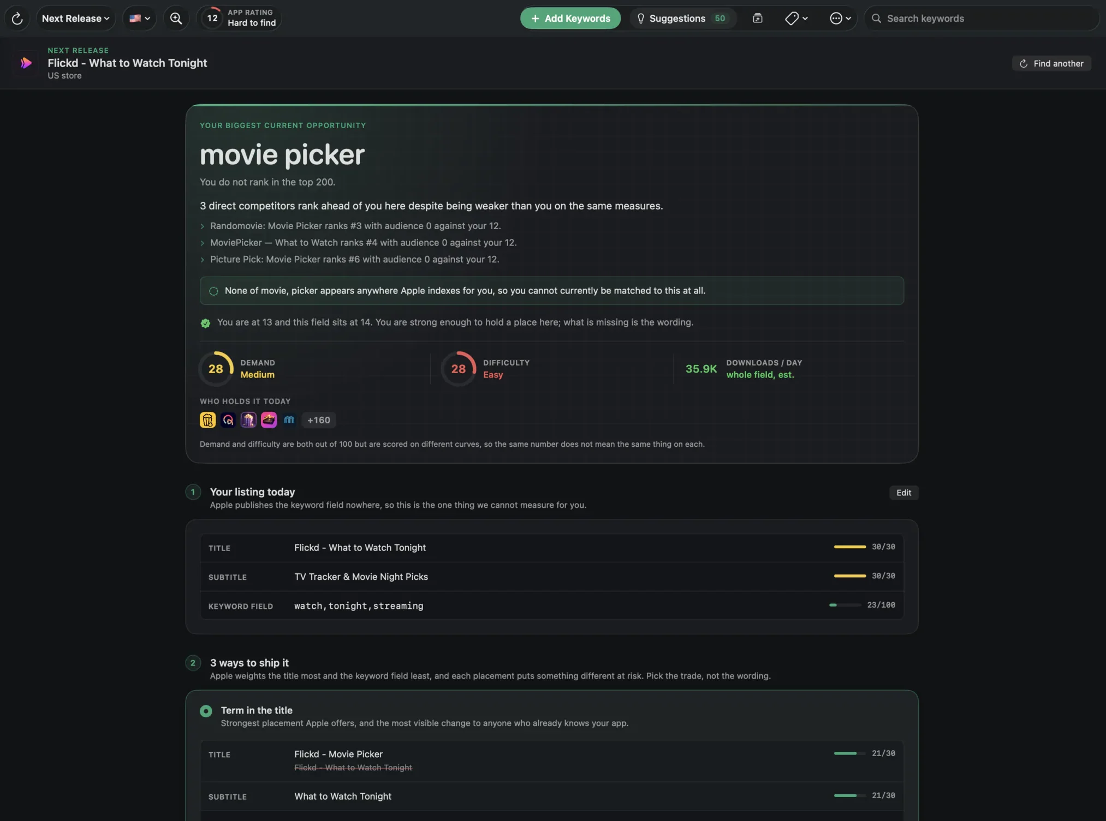This screenshot has height=821, width=1106.
Task: Click proposed subtitle 'What to Watch Tonight'
Action: 343,796
